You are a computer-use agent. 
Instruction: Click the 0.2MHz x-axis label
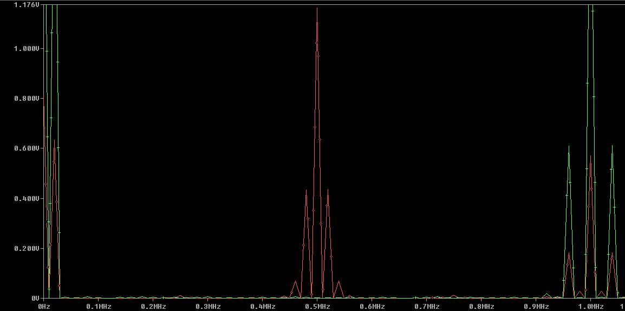pos(153,306)
